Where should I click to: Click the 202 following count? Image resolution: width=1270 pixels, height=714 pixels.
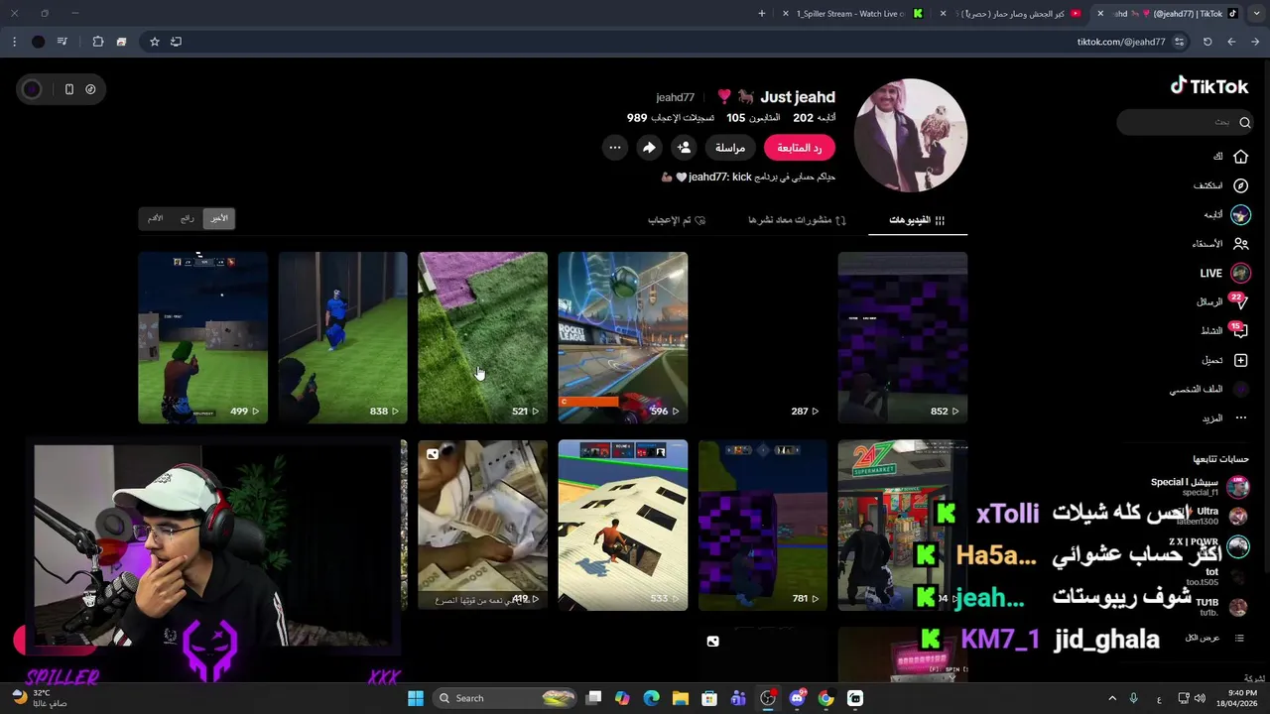click(814, 117)
